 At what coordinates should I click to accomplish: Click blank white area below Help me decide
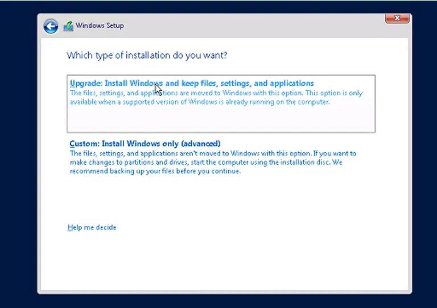click(223, 261)
